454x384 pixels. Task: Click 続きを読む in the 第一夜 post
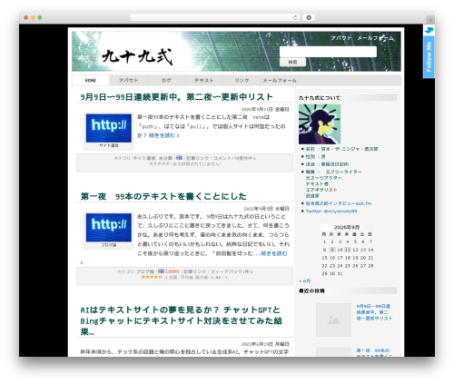click(x=274, y=253)
